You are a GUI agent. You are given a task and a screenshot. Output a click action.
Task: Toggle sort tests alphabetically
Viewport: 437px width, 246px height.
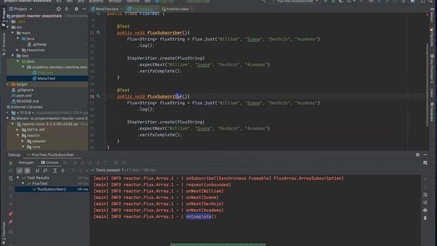[x=38, y=170]
